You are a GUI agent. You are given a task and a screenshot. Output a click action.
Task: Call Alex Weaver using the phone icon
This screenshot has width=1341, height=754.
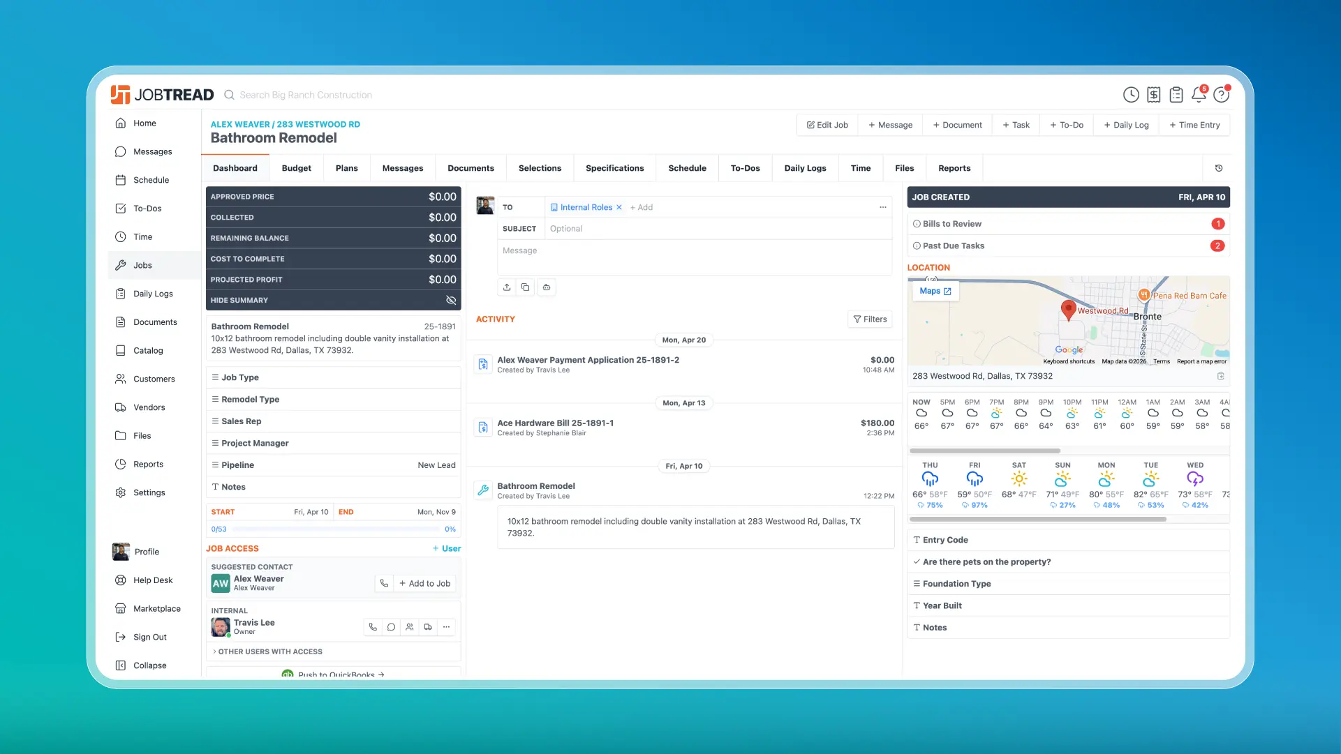click(x=384, y=584)
